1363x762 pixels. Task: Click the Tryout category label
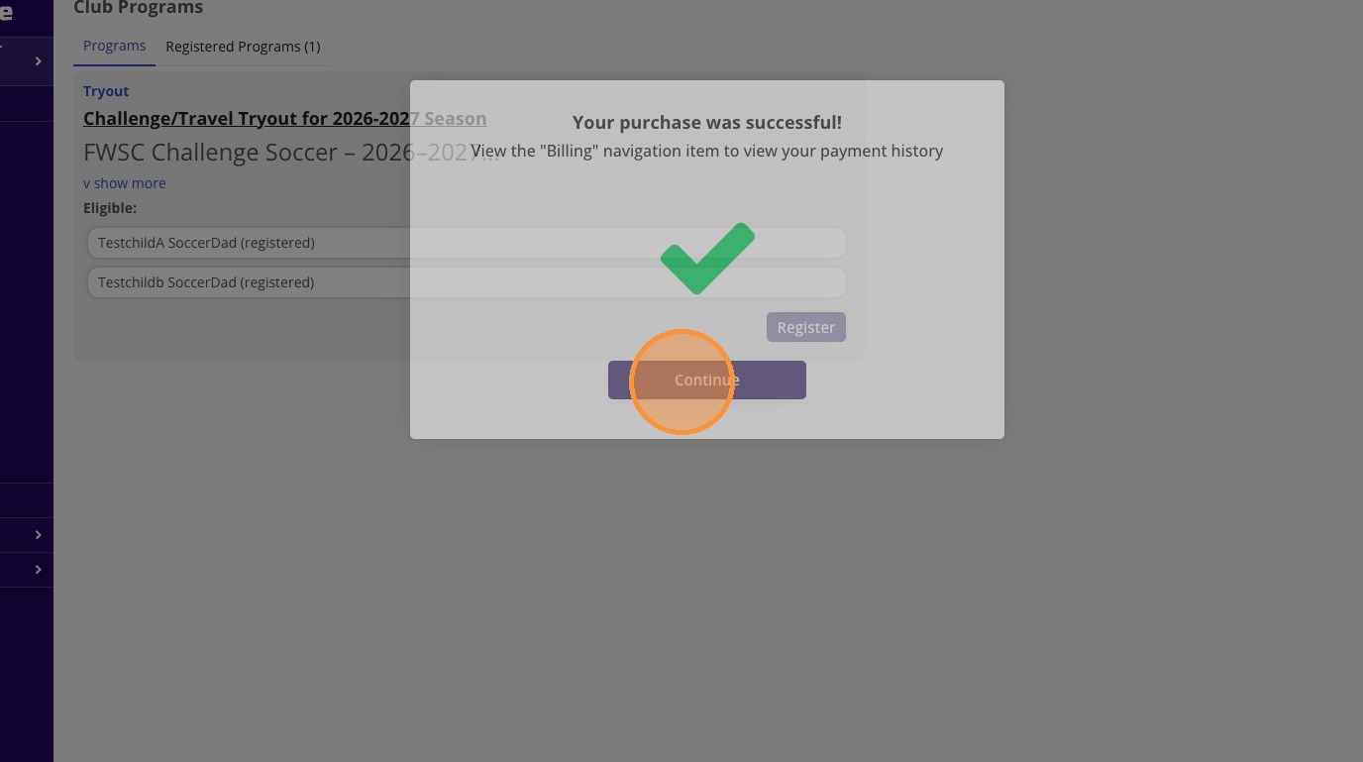point(106,91)
